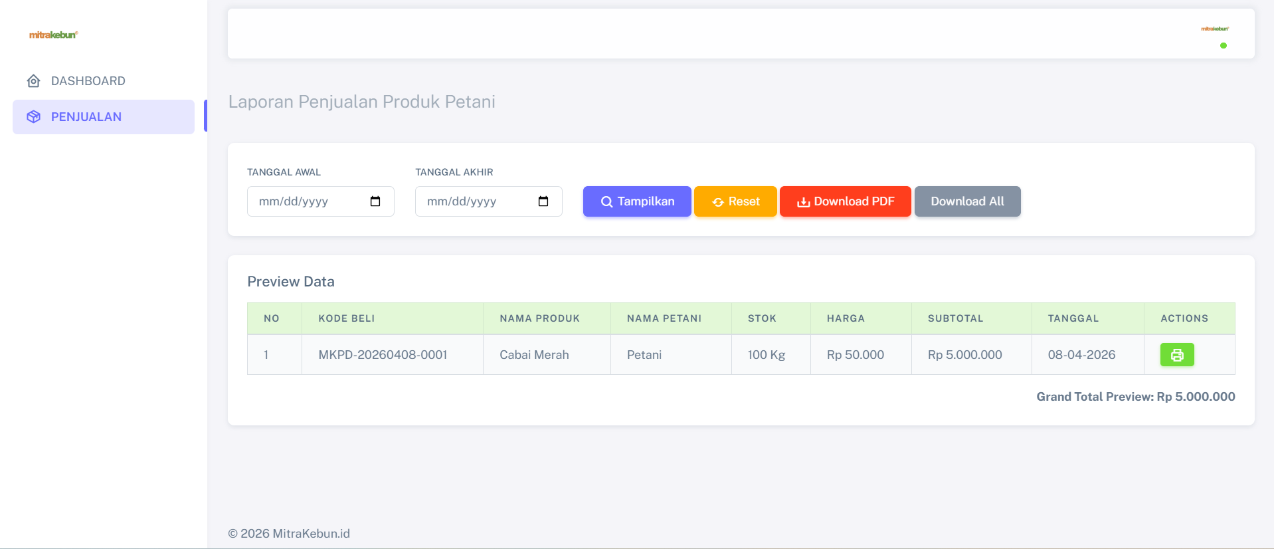1274x549 pixels.
Task: Click the Laporan Penjualan Produk Petani title
Action: (x=362, y=102)
